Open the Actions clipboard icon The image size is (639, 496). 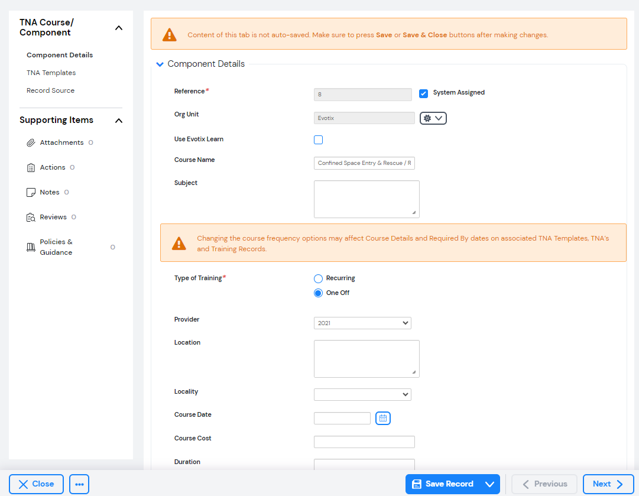[31, 168]
